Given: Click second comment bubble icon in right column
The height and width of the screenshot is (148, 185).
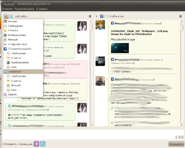Looking at the screenshot, I should click(113, 122).
